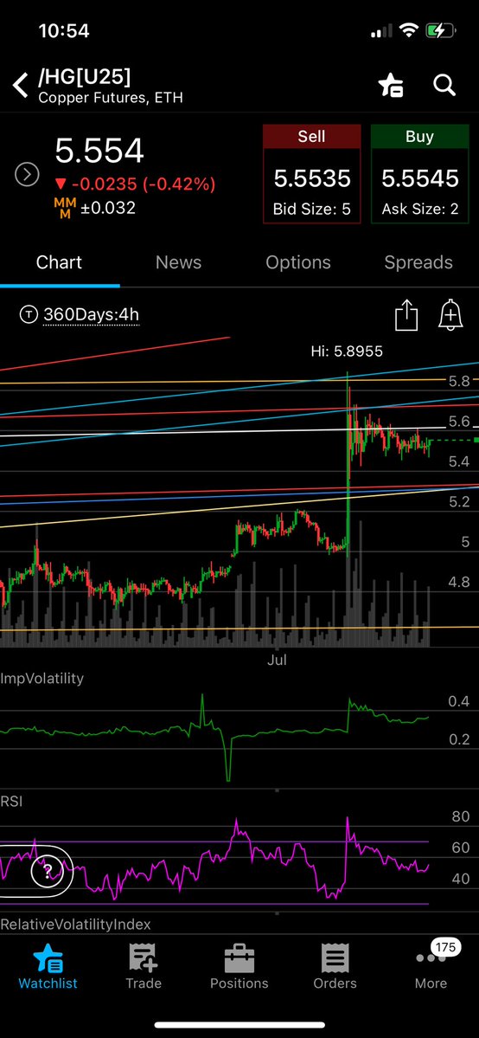Image resolution: width=479 pixels, height=1038 pixels.
Task: Go back using the left chevron arrow
Action: [x=21, y=85]
